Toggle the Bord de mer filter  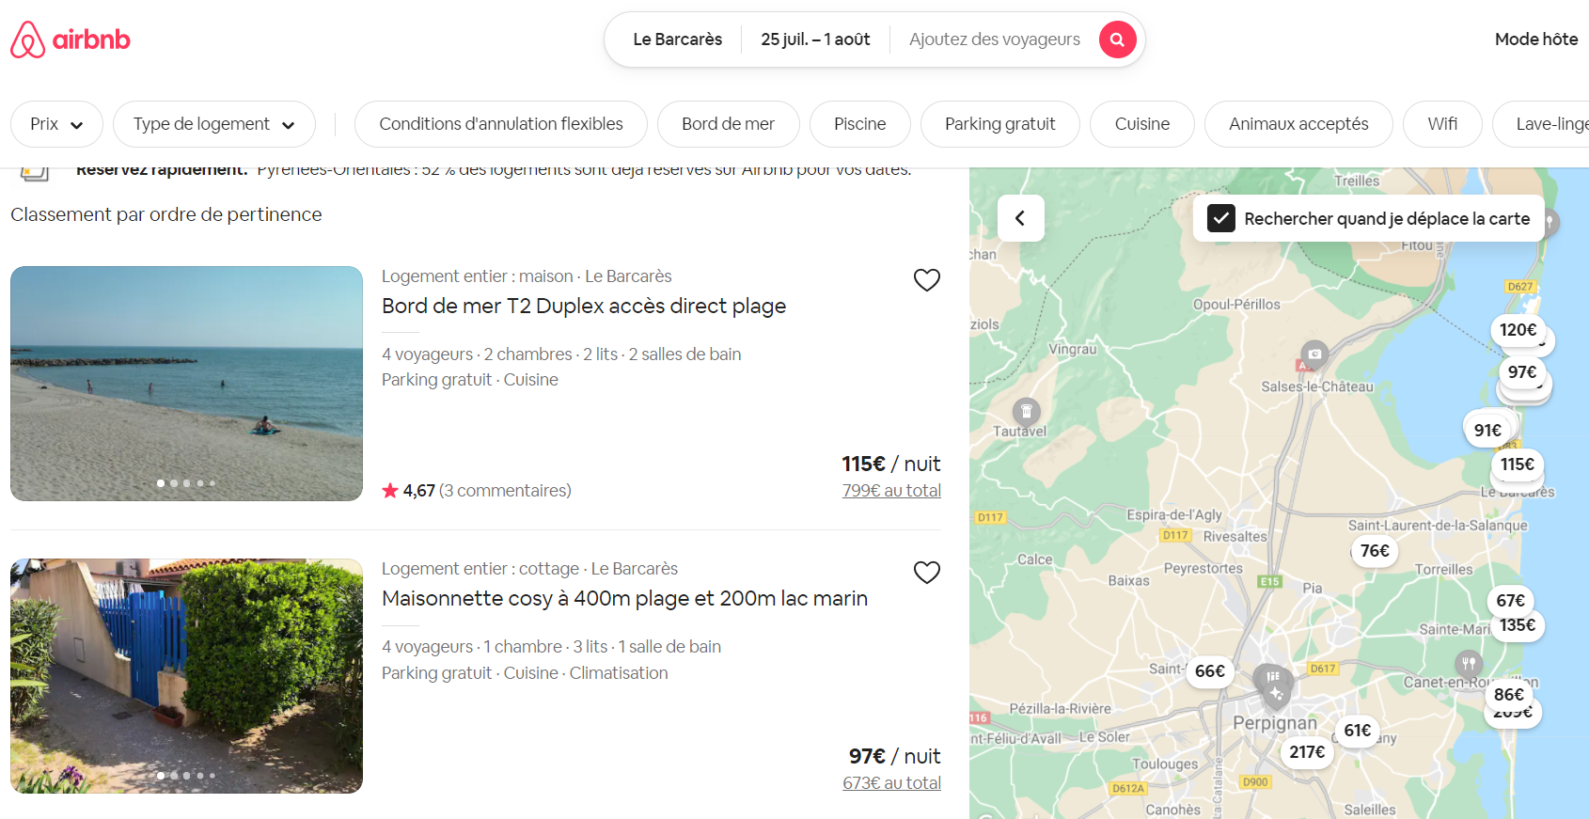pos(728,124)
